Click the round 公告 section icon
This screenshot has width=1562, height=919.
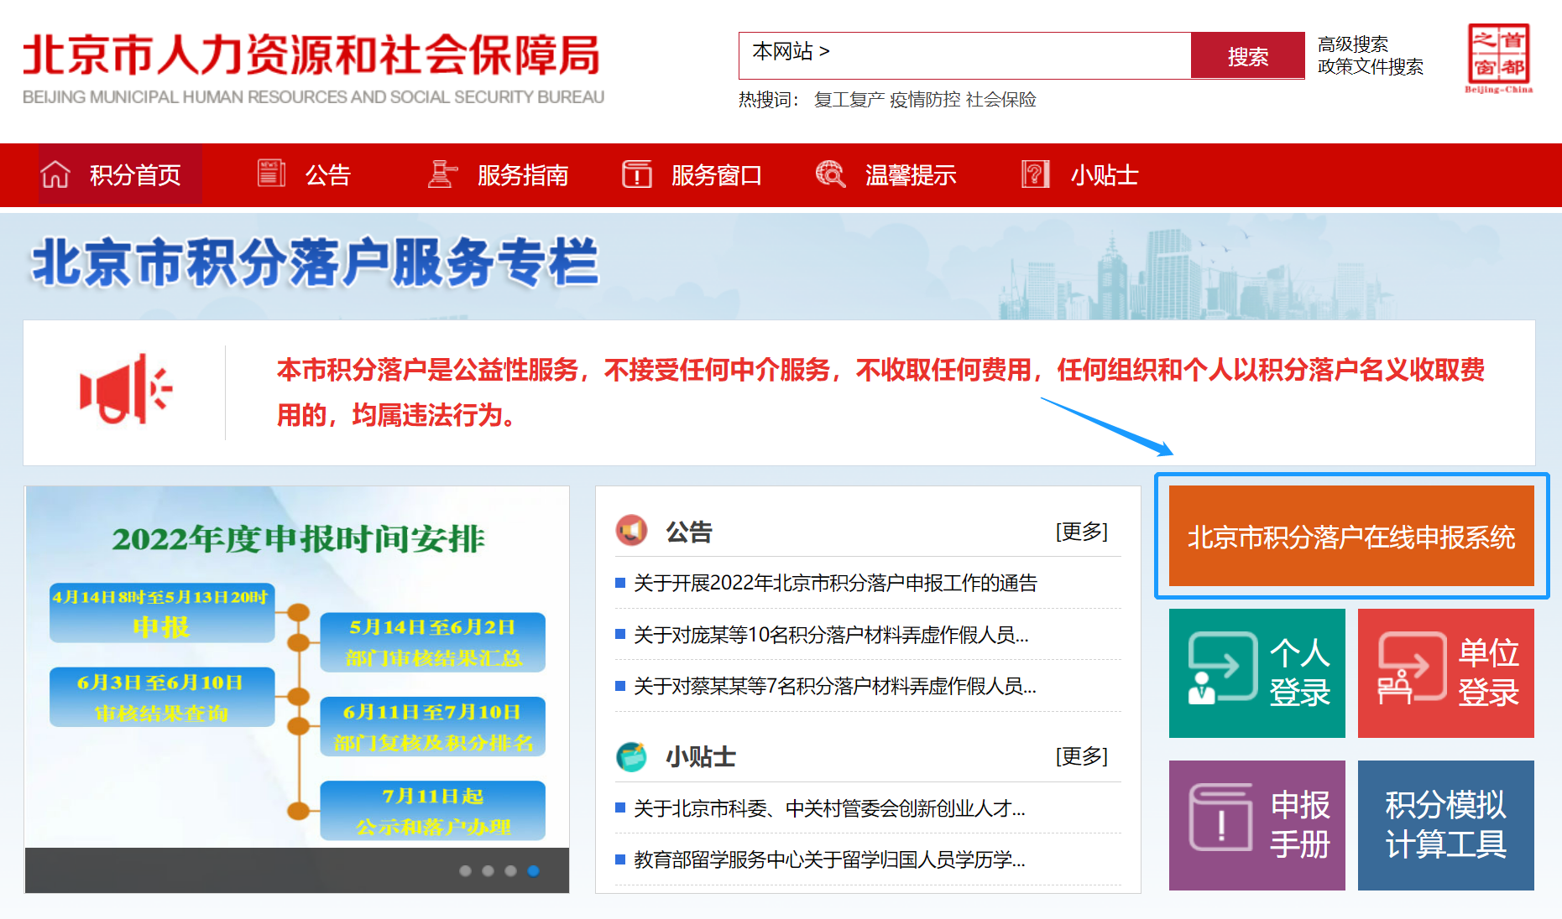tap(632, 531)
